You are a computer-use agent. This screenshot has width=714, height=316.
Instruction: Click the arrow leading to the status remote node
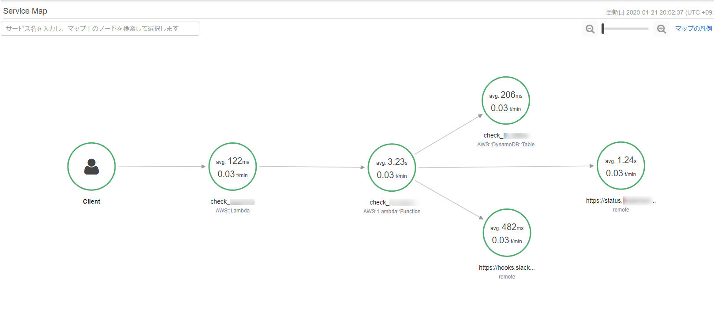505,167
